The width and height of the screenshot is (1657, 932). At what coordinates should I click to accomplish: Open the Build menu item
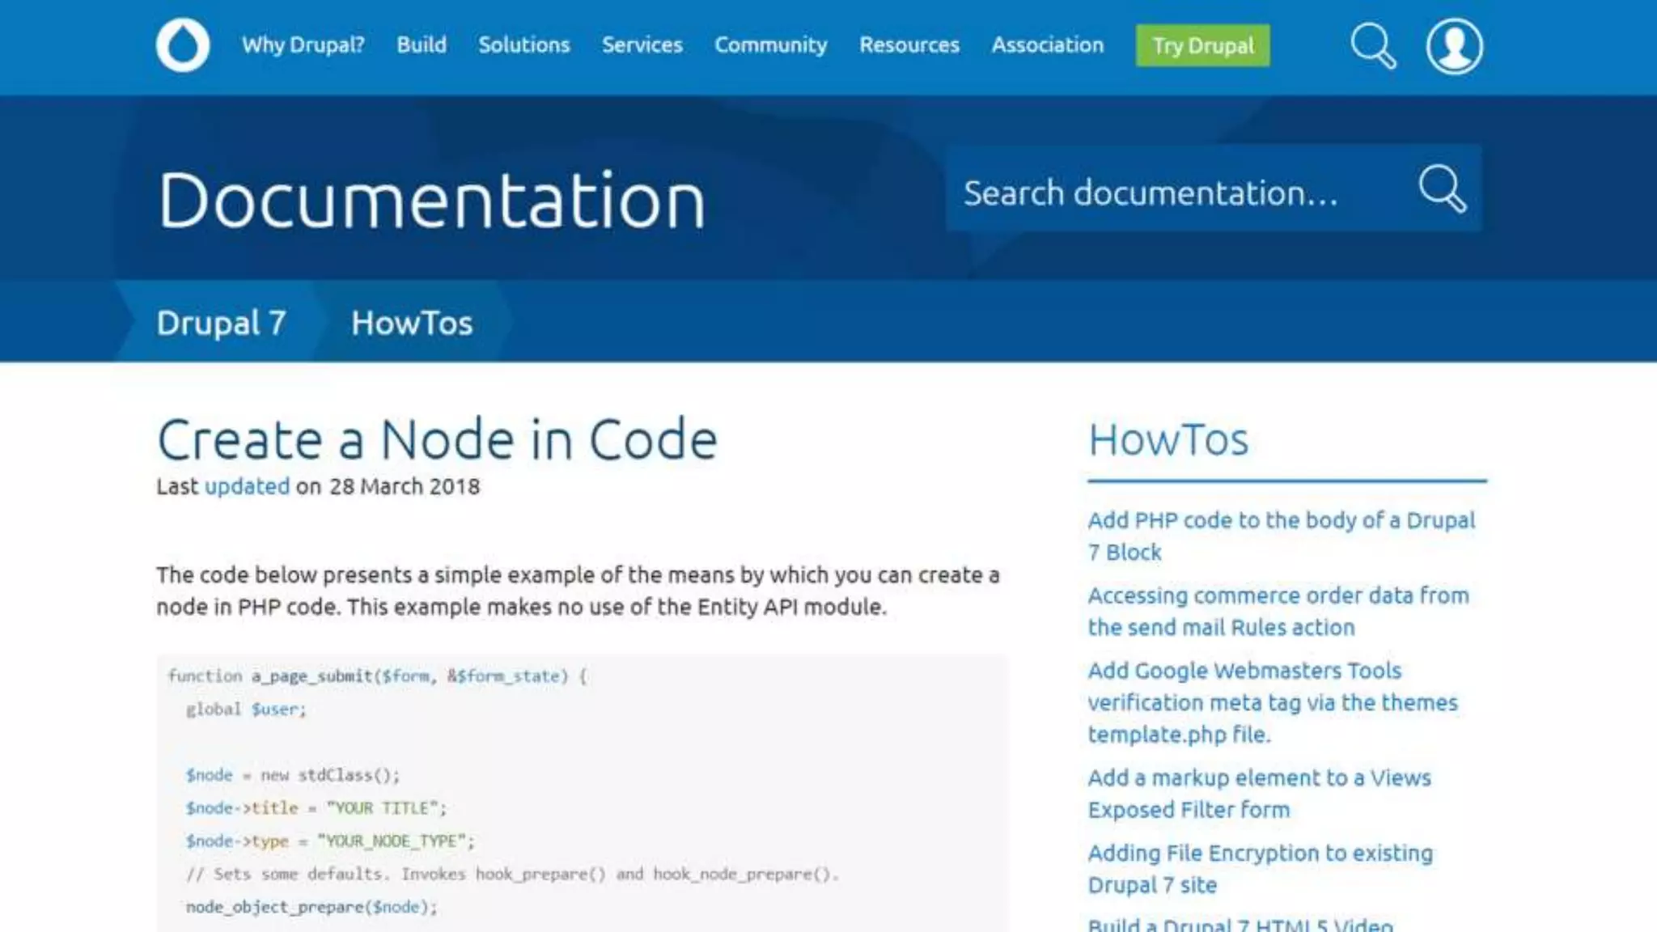[421, 45]
